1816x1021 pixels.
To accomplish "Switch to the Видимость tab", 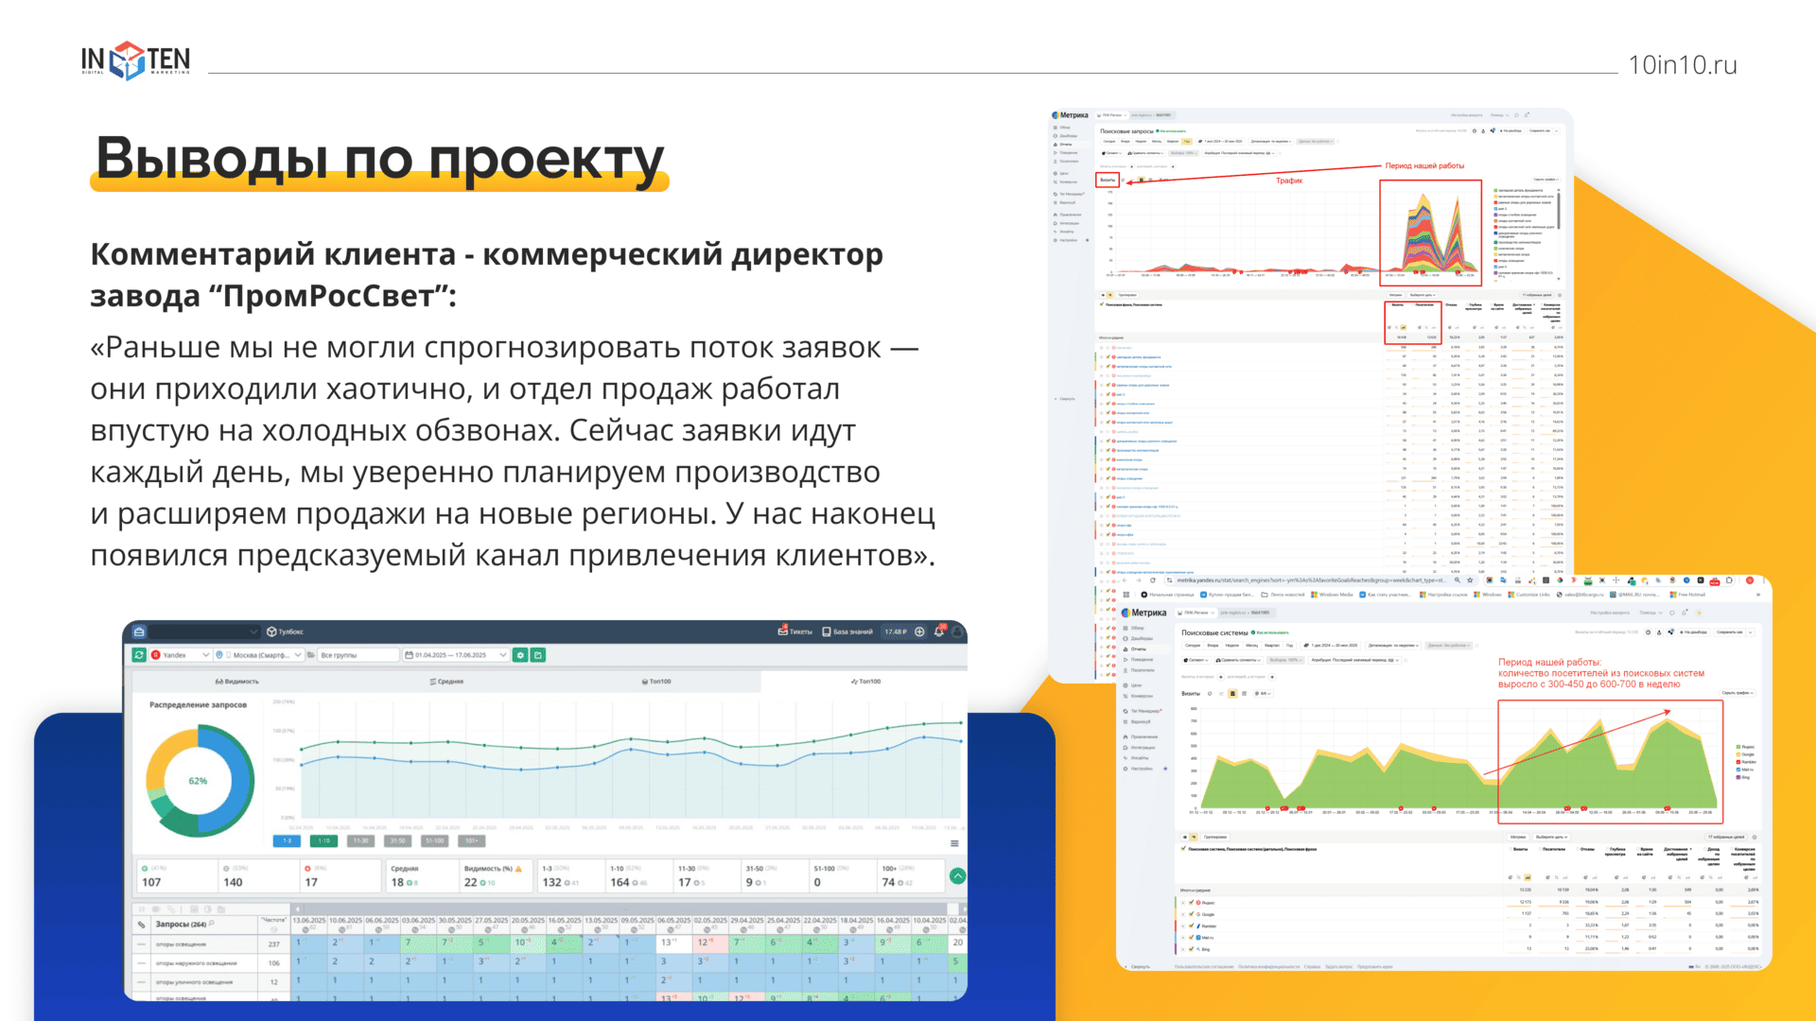I will click(x=236, y=681).
